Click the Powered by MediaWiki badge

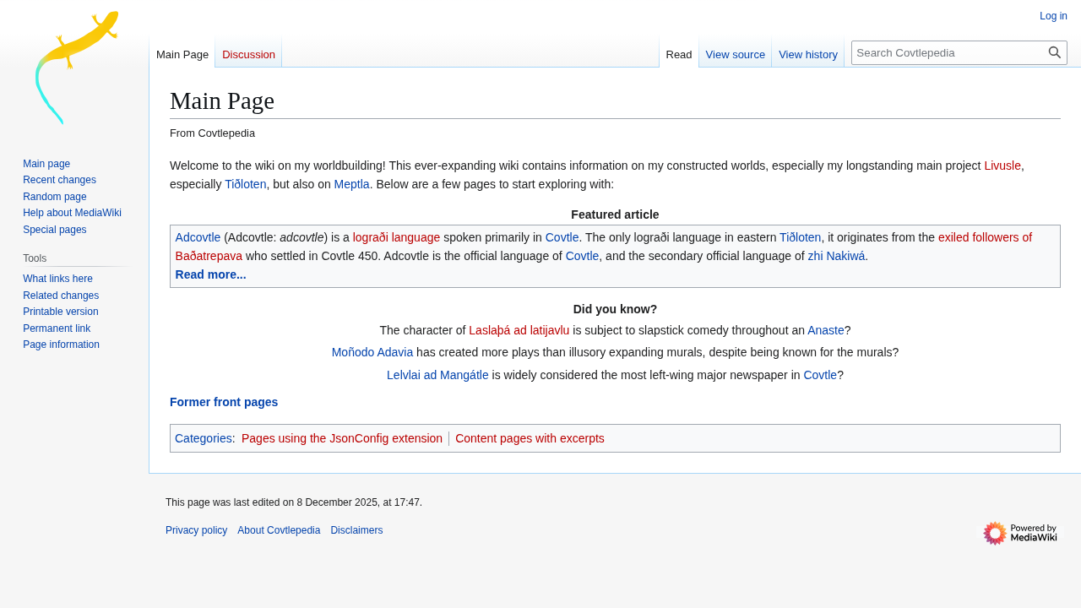1019,533
